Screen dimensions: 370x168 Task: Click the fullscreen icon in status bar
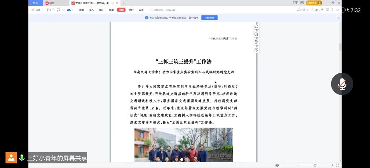337,165
